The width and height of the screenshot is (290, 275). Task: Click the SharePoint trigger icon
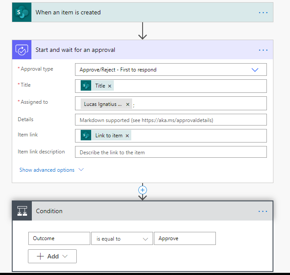tap(22, 12)
